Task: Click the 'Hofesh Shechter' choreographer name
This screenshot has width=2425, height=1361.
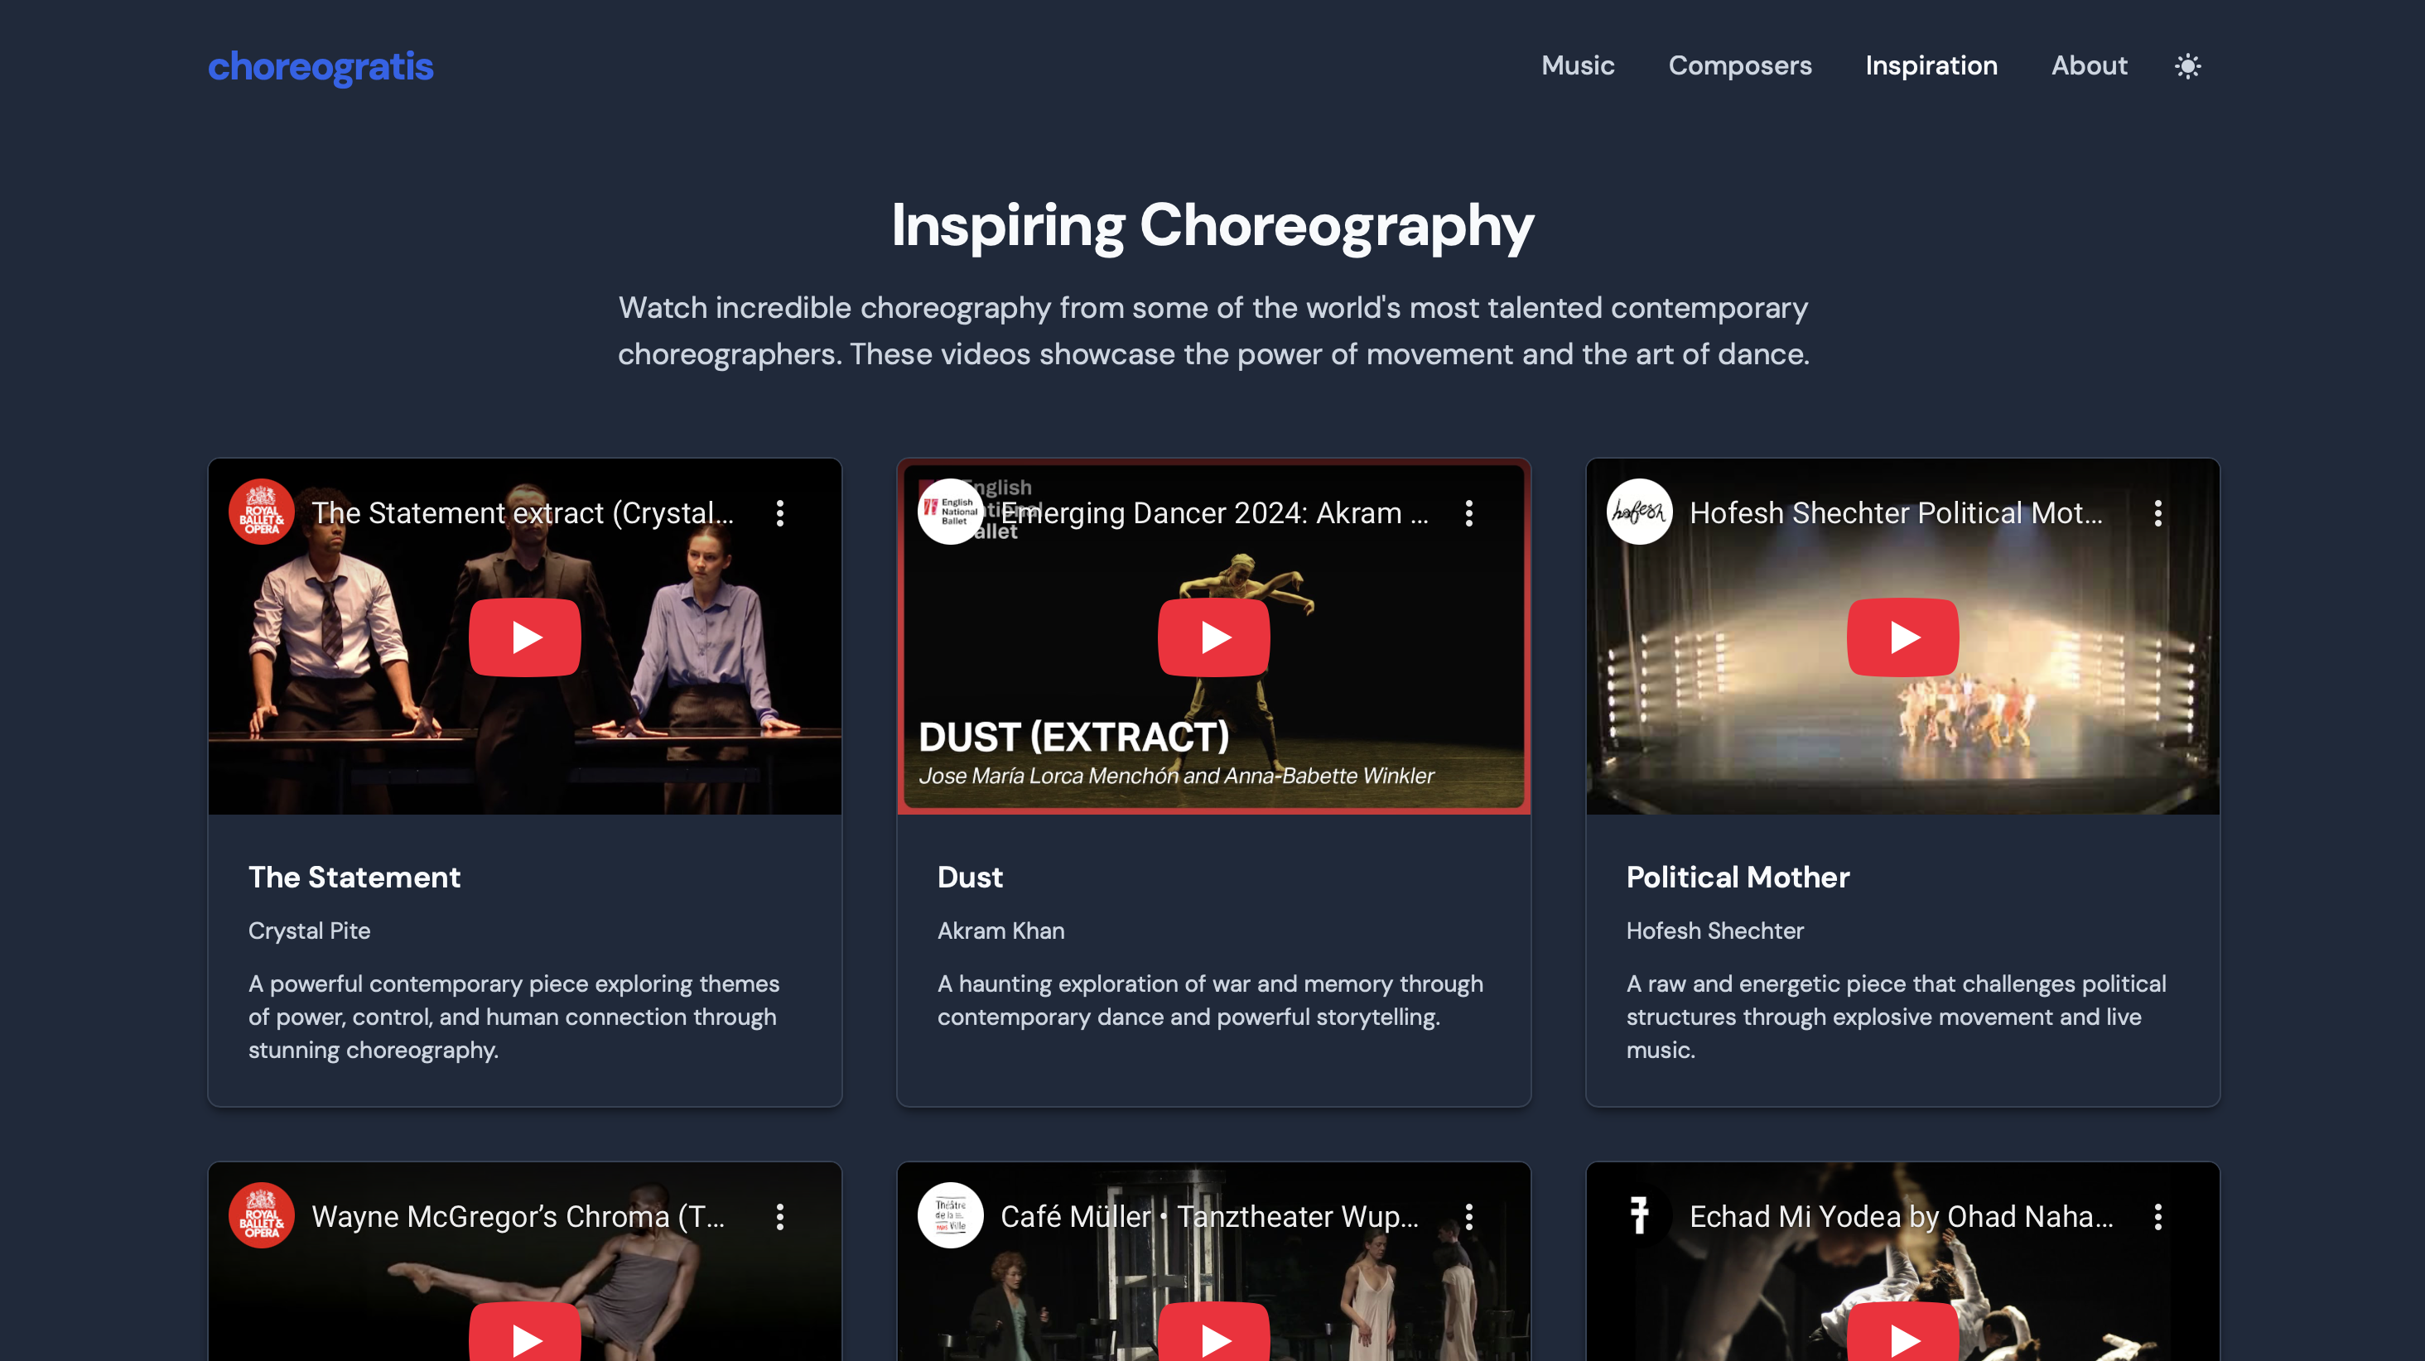Action: (1714, 931)
